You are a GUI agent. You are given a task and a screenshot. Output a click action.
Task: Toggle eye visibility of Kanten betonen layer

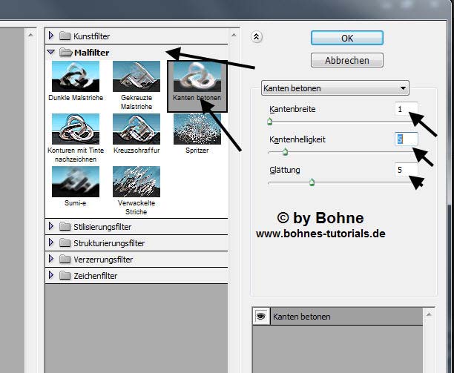pyautogui.click(x=261, y=317)
